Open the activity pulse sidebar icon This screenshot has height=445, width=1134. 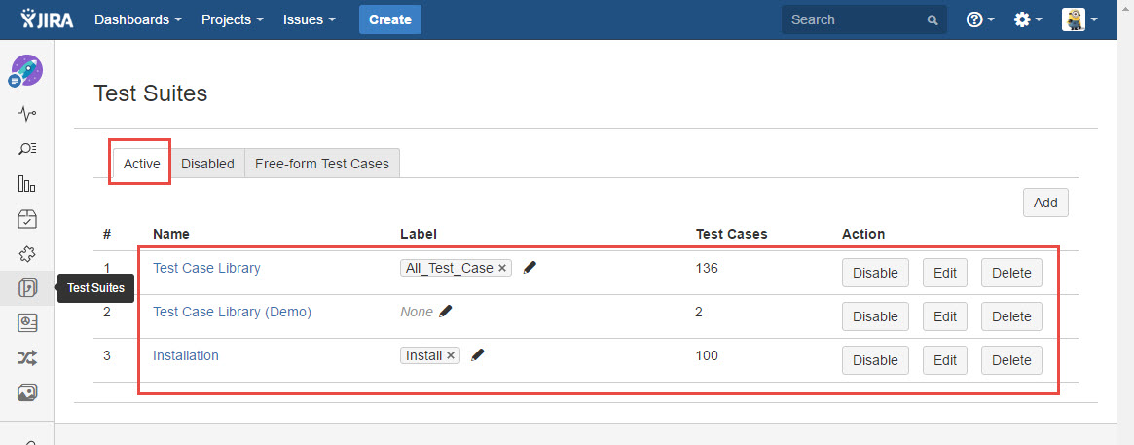(x=26, y=114)
